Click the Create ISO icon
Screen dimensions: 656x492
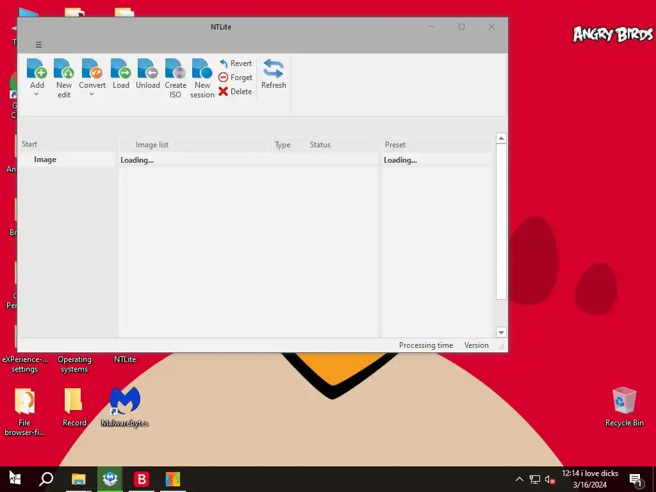tap(176, 69)
